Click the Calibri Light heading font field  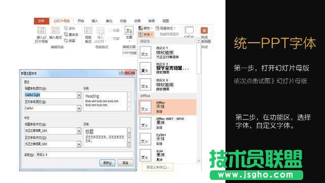[51, 95]
